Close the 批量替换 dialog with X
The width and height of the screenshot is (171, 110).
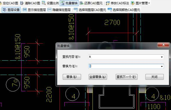[163, 45]
